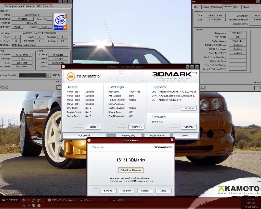Click the flat blue desktop quick launch icon
Viewport: 261px width, 209px height.
29,205
